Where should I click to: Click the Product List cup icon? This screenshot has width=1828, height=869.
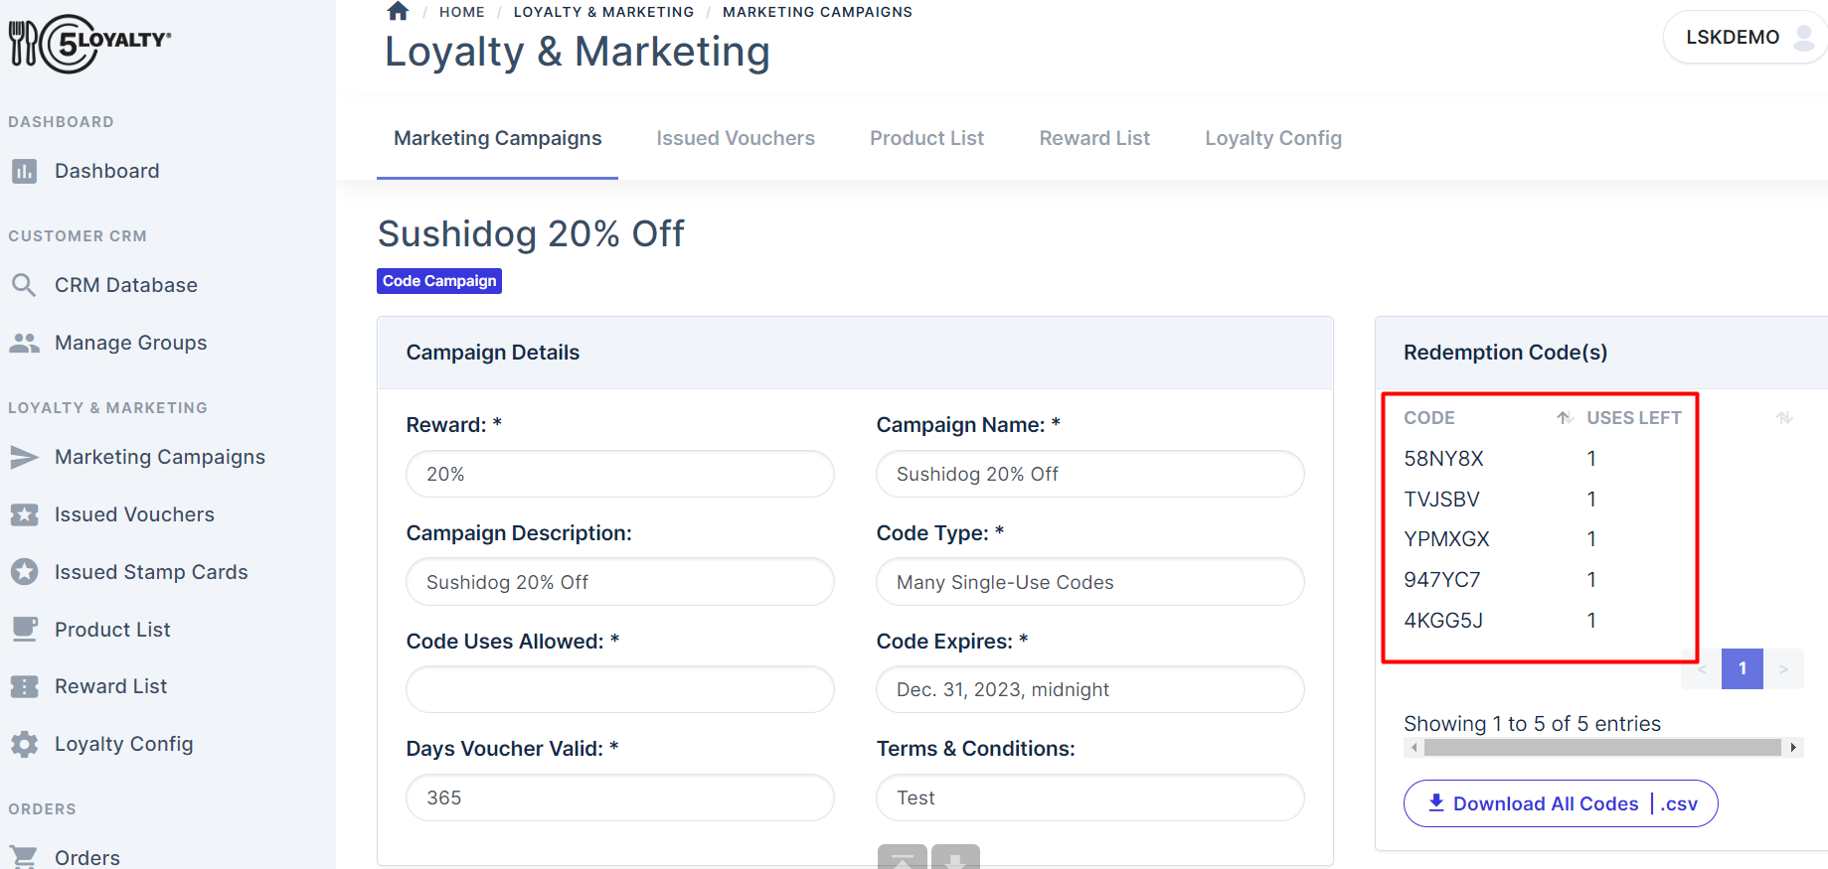[25, 629]
